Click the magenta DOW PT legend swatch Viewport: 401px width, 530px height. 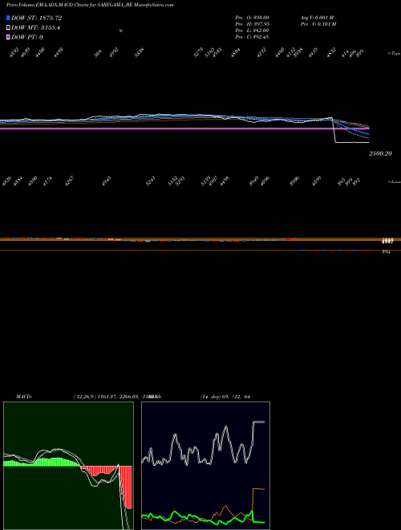pyautogui.click(x=9, y=37)
